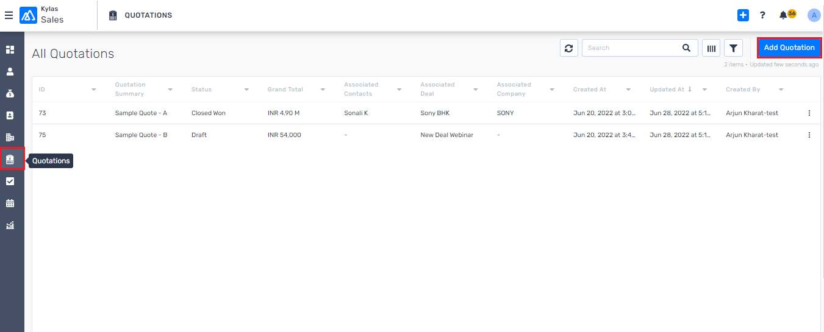The width and height of the screenshot is (824, 332).
Task: Expand ID column dropdown arrow
Action: coord(94,90)
